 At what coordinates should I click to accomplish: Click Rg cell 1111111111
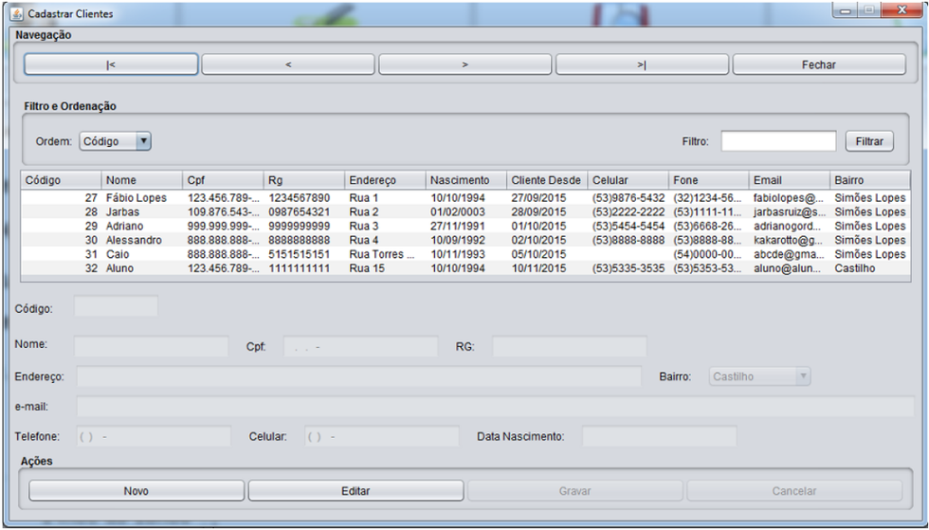tap(304, 268)
